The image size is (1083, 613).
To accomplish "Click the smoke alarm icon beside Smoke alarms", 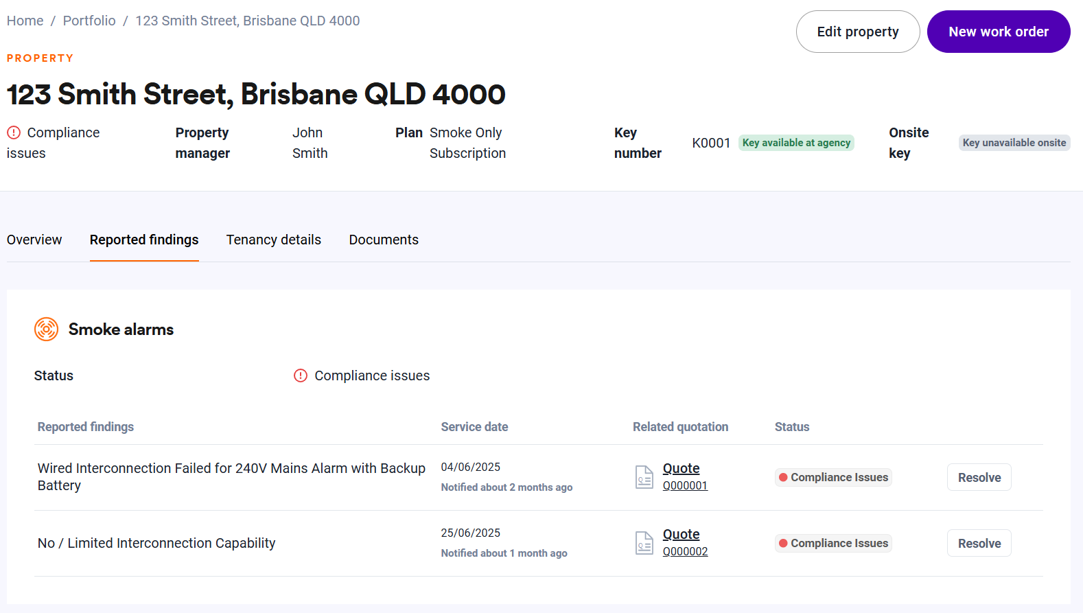I will click(46, 329).
